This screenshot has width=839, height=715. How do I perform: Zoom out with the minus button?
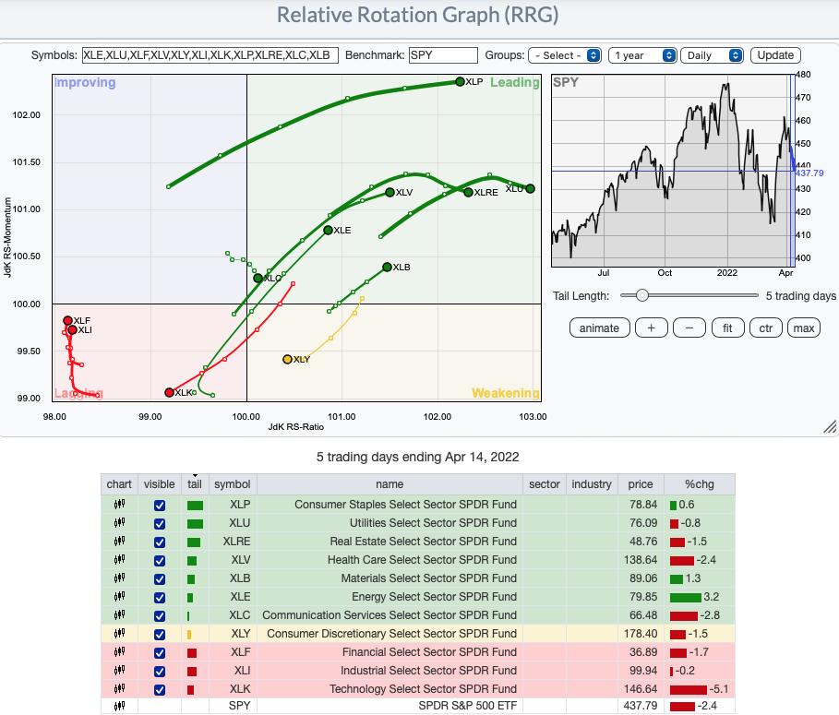click(x=689, y=328)
